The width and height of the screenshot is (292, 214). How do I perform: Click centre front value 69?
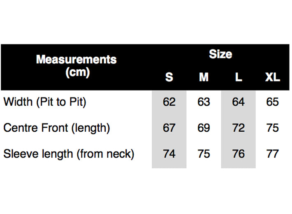204,128
